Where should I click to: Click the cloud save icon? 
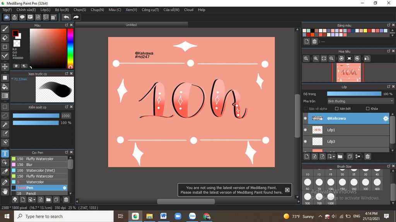(x=7, y=17)
